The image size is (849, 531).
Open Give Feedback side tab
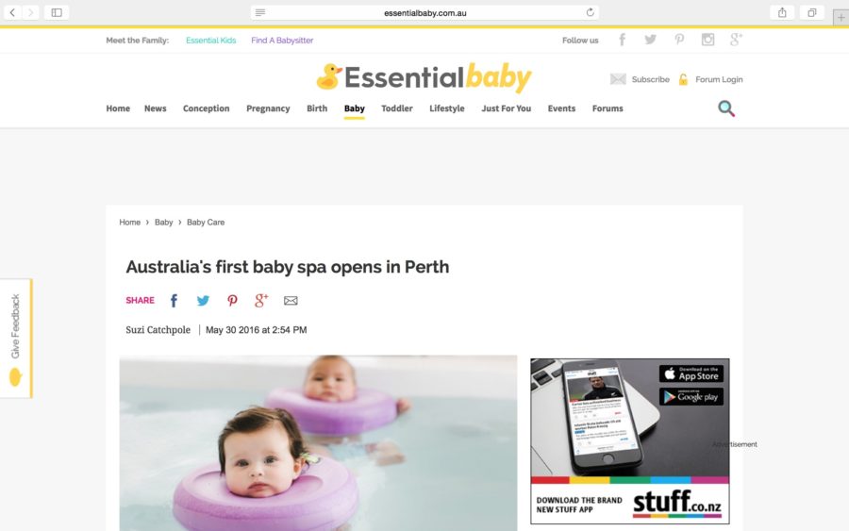(16, 339)
